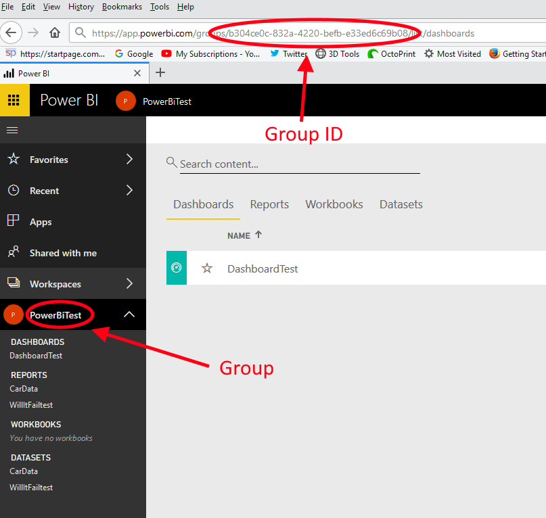546x518 pixels.
Task: Expand the Favorites flyout chevron
Action: 129,159
